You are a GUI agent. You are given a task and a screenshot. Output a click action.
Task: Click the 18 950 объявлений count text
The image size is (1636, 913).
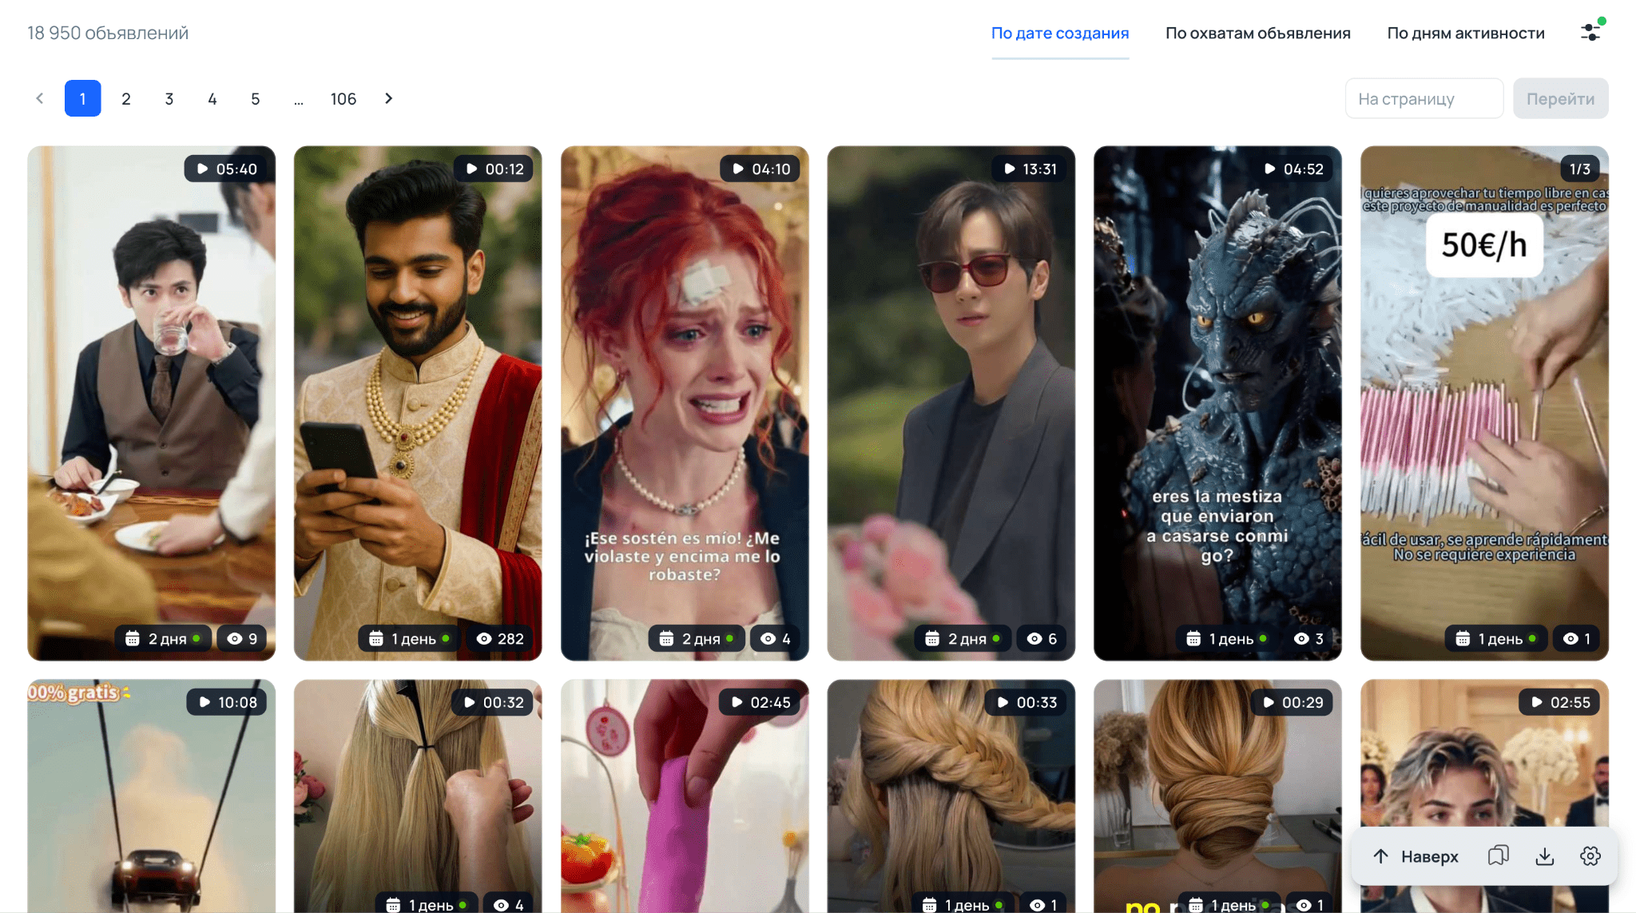(x=108, y=33)
